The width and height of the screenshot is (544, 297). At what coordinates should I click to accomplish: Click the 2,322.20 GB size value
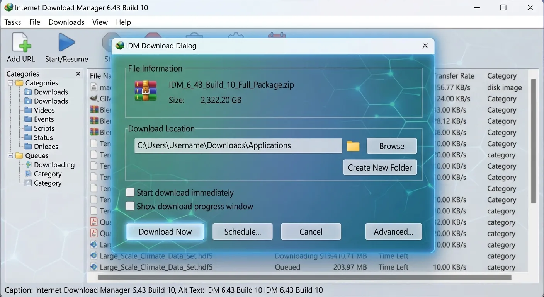click(221, 100)
